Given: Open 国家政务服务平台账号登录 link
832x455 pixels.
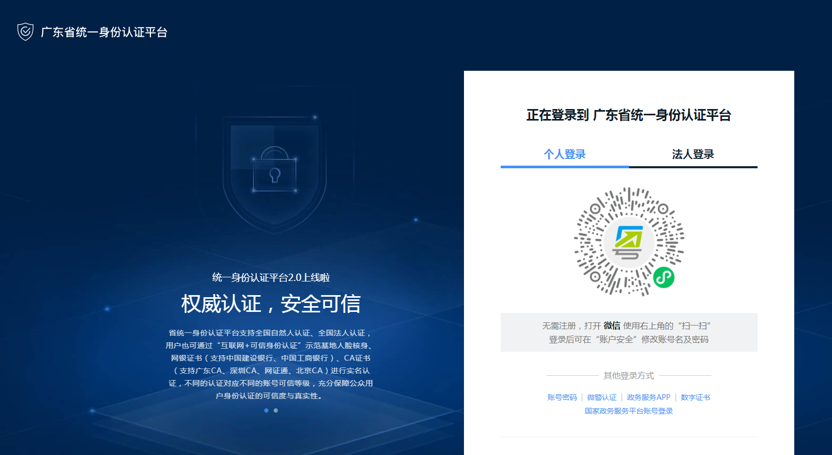Looking at the screenshot, I should point(629,411).
